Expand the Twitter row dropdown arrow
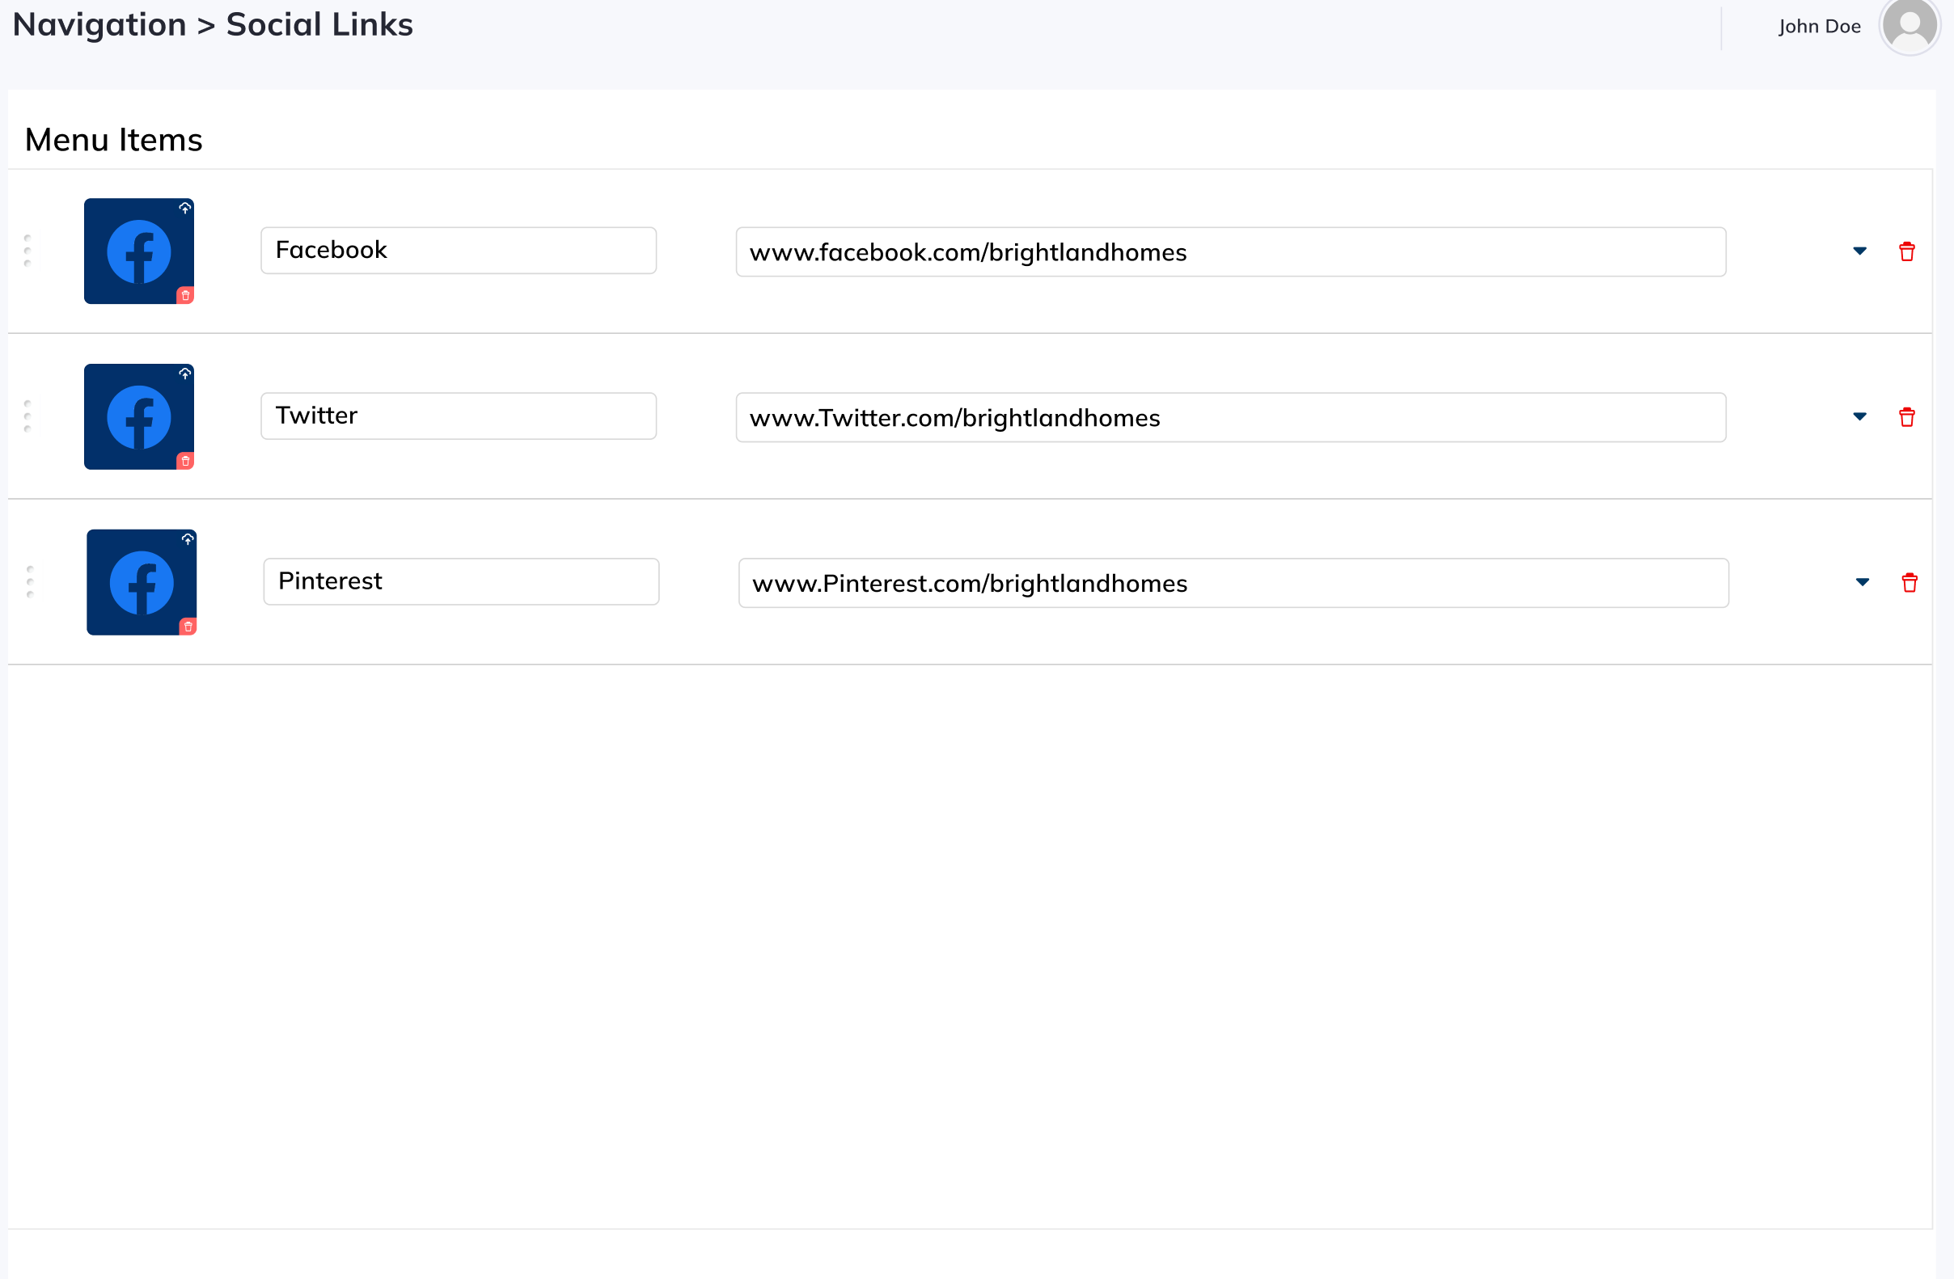Image resolution: width=1954 pixels, height=1279 pixels. pyautogui.click(x=1859, y=417)
